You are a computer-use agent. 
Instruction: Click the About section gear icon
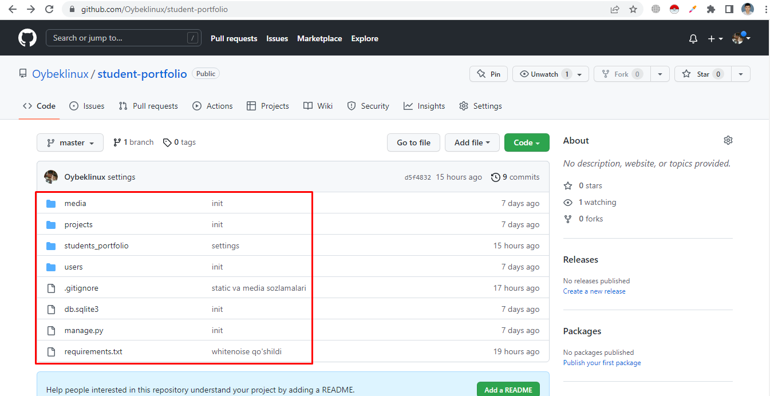(x=728, y=140)
